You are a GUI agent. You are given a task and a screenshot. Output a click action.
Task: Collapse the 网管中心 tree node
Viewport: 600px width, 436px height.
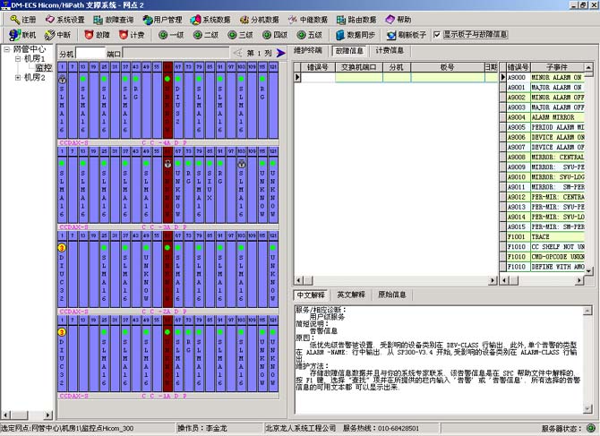pyautogui.click(x=7, y=49)
